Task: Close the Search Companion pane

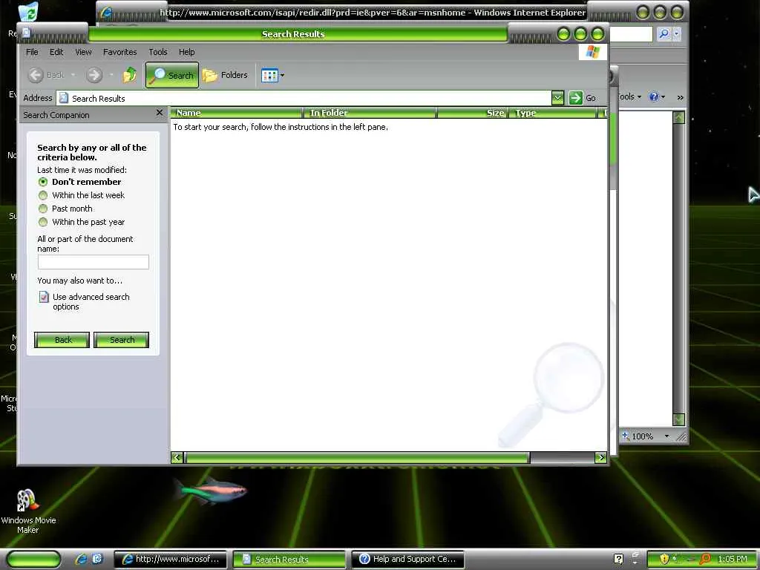Action: (160, 113)
